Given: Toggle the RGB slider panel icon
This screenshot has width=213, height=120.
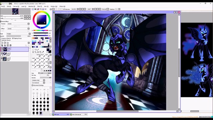Looking at the screenshot, I should pos(36,9).
